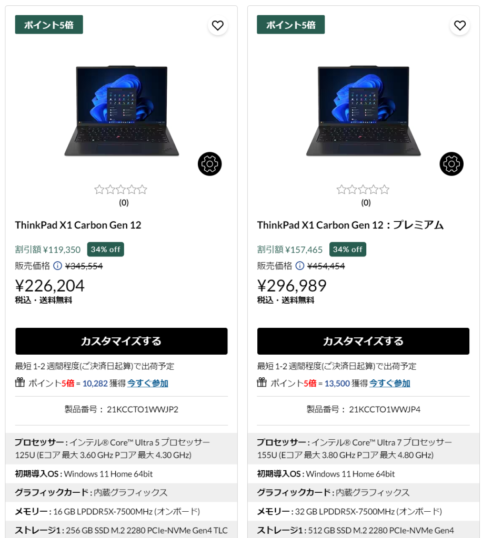Click 今すぐ参加 link next to 13,500 points

pos(389,383)
